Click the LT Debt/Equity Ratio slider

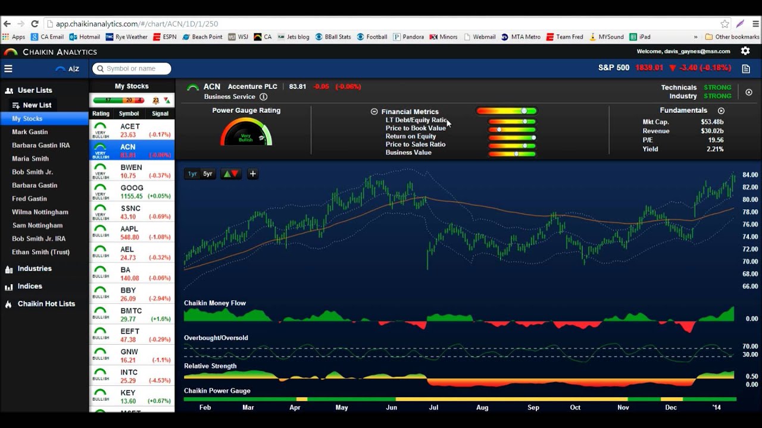coord(511,121)
